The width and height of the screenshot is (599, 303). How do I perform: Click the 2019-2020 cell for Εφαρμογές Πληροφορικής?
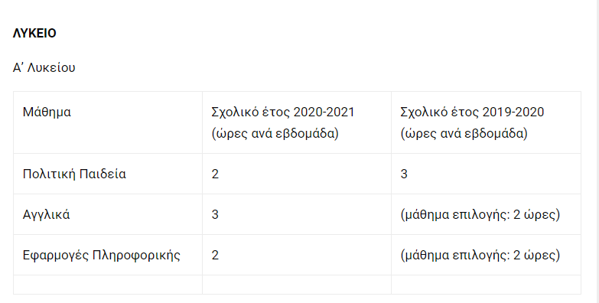coord(486,255)
